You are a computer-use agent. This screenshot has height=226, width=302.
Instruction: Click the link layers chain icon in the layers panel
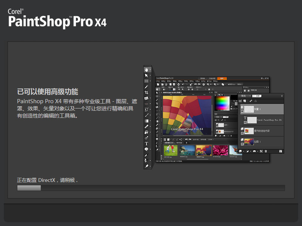click(x=251, y=101)
